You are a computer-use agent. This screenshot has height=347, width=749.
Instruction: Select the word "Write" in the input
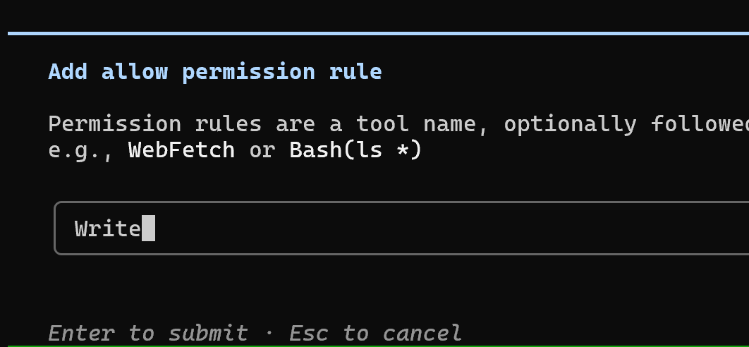pyautogui.click(x=108, y=229)
